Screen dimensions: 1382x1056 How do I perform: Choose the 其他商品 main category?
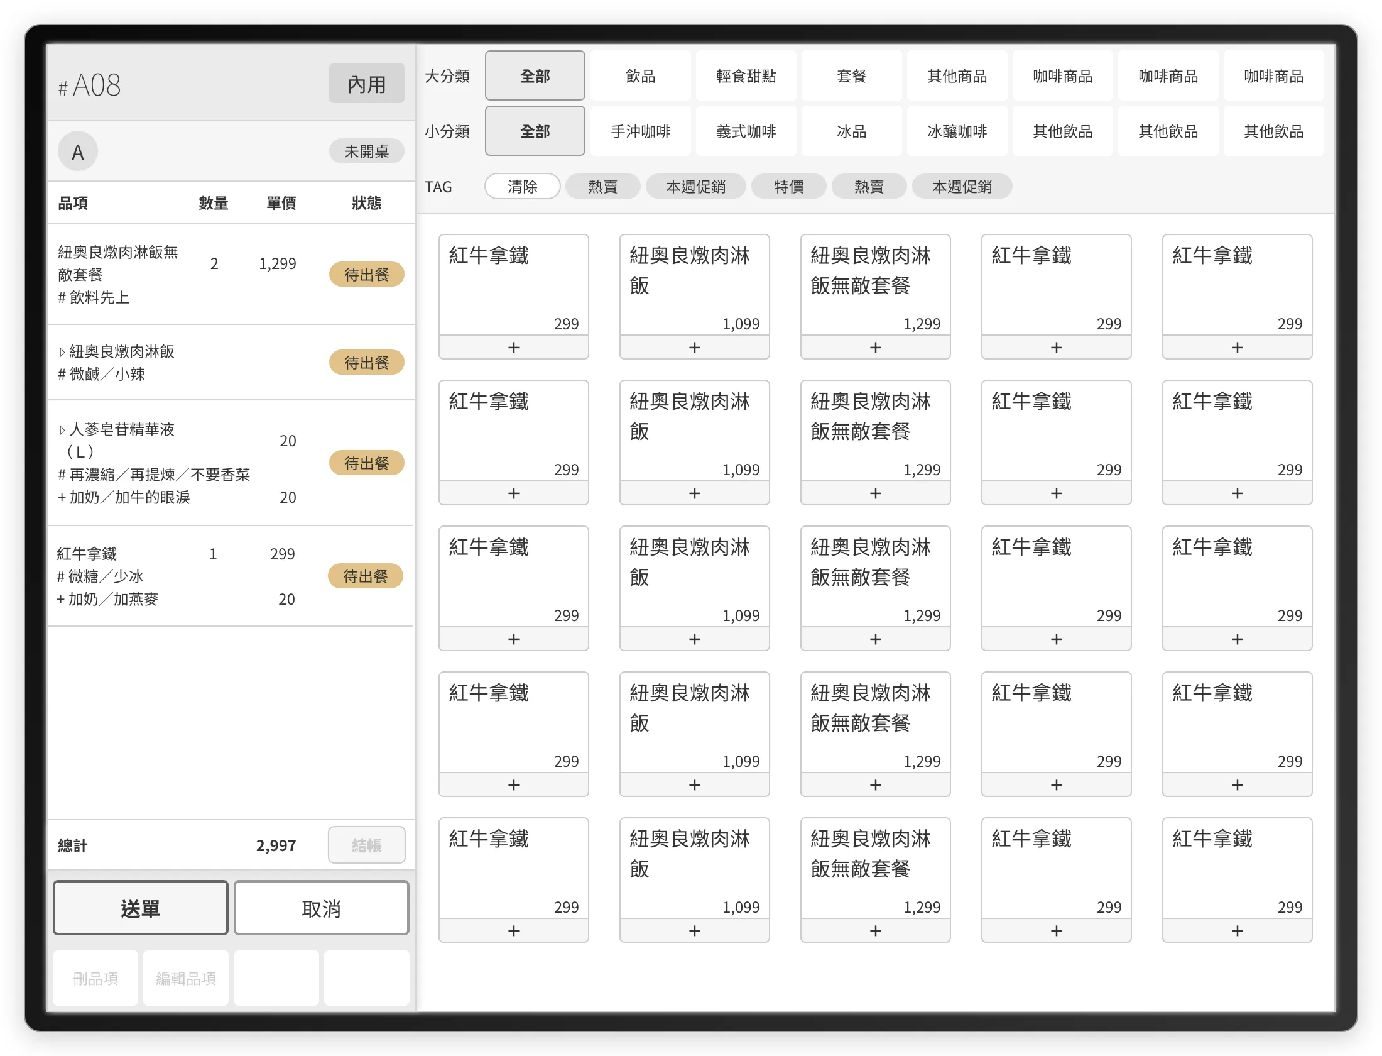[x=957, y=76]
